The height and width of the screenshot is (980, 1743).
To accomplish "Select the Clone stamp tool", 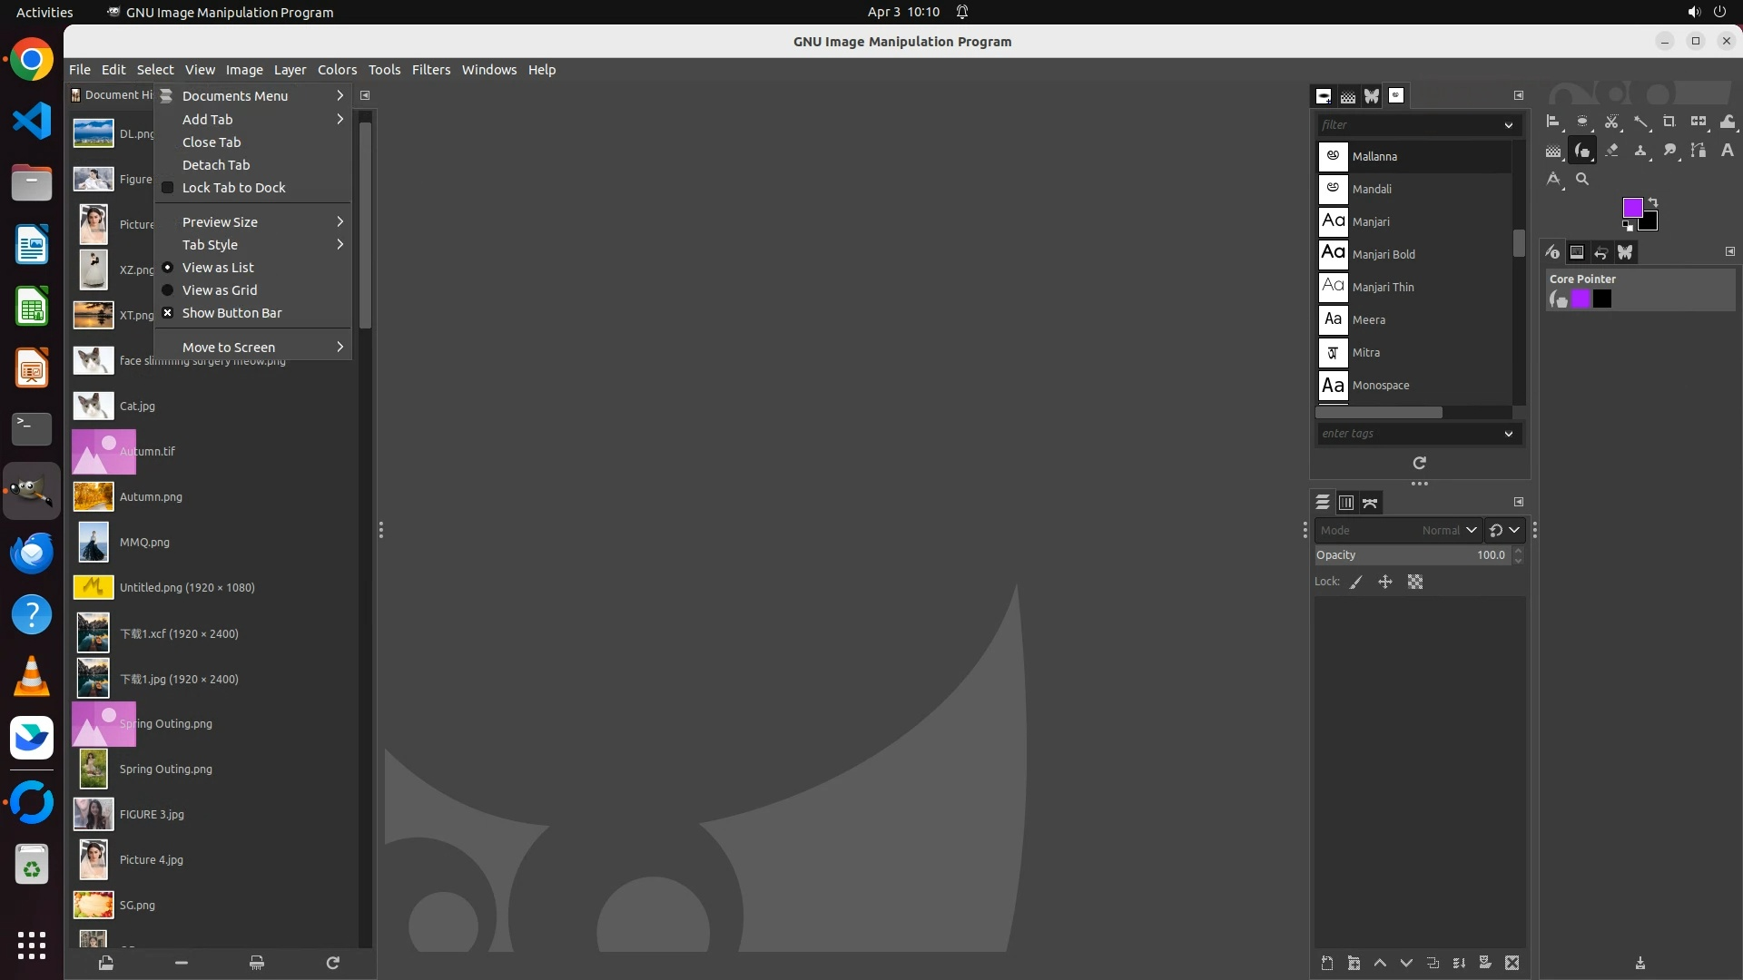I will click(1640, 151).
